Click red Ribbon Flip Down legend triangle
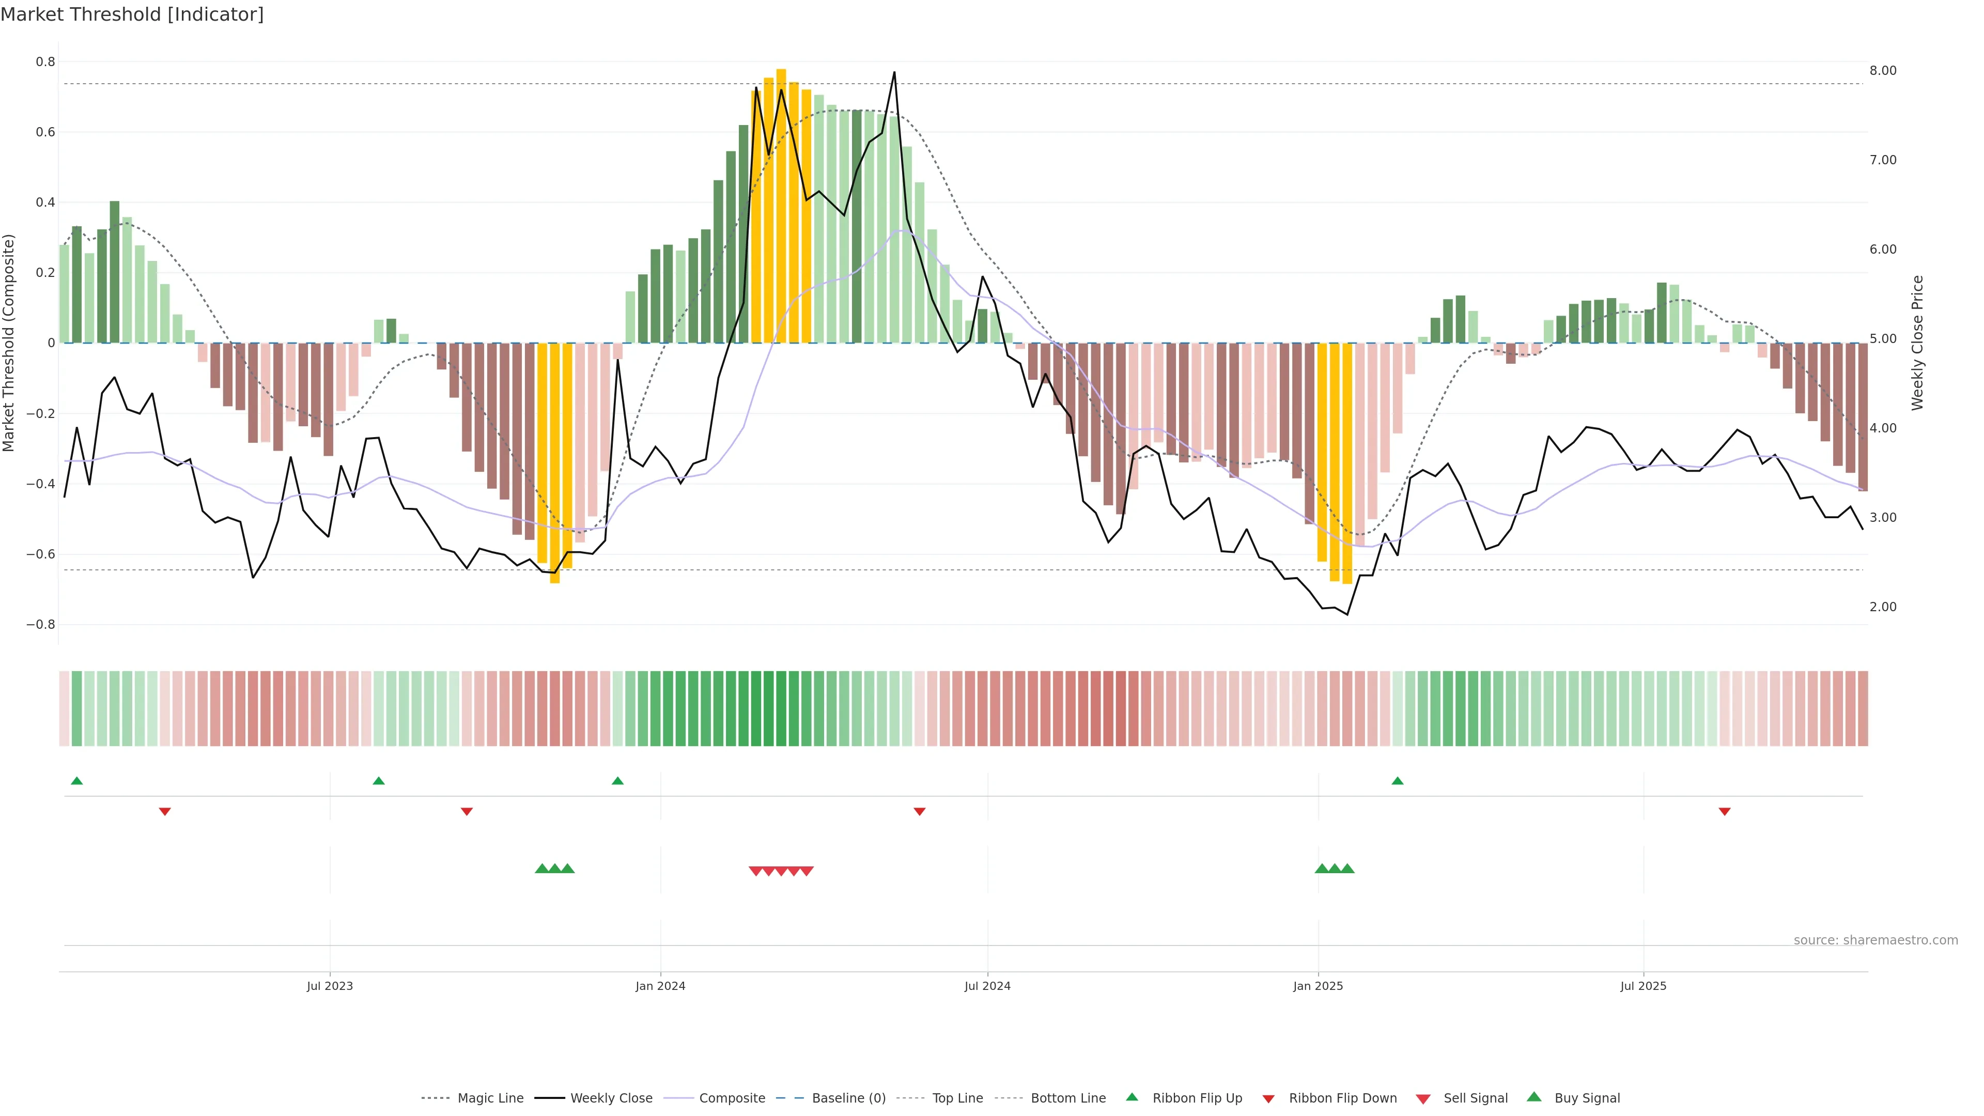The image size is (1984, 1116). (1268, 1099)
